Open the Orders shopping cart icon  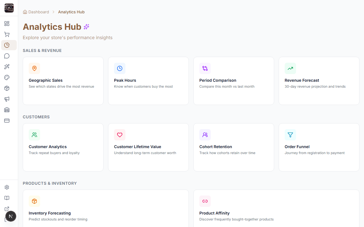(x=7, y=34)
